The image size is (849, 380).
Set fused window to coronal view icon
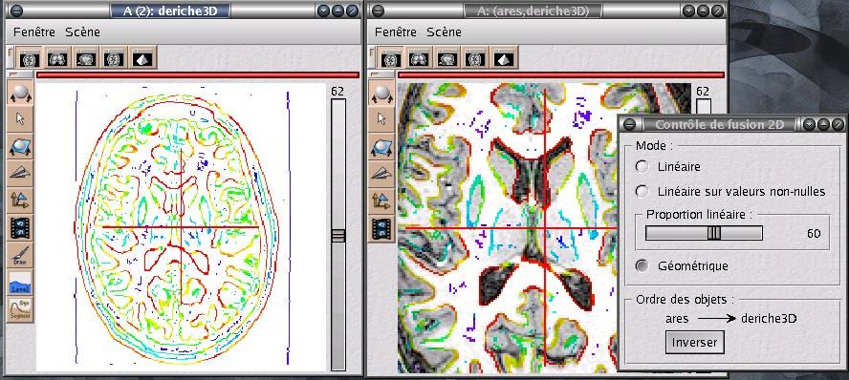point(419,57)
